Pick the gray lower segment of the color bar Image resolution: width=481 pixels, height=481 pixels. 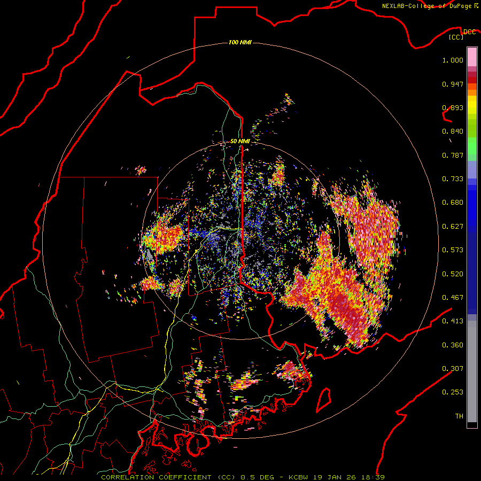[x=472, y=371]
